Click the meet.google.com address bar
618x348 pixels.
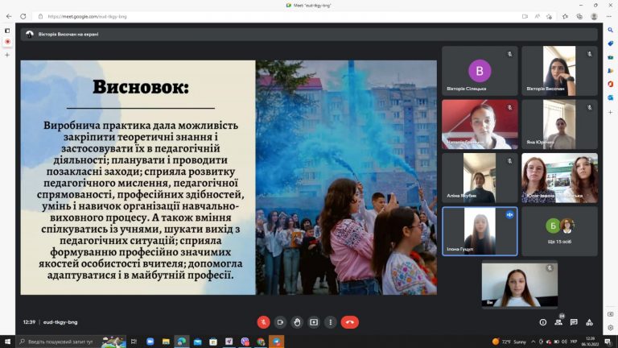pos(276,17)
